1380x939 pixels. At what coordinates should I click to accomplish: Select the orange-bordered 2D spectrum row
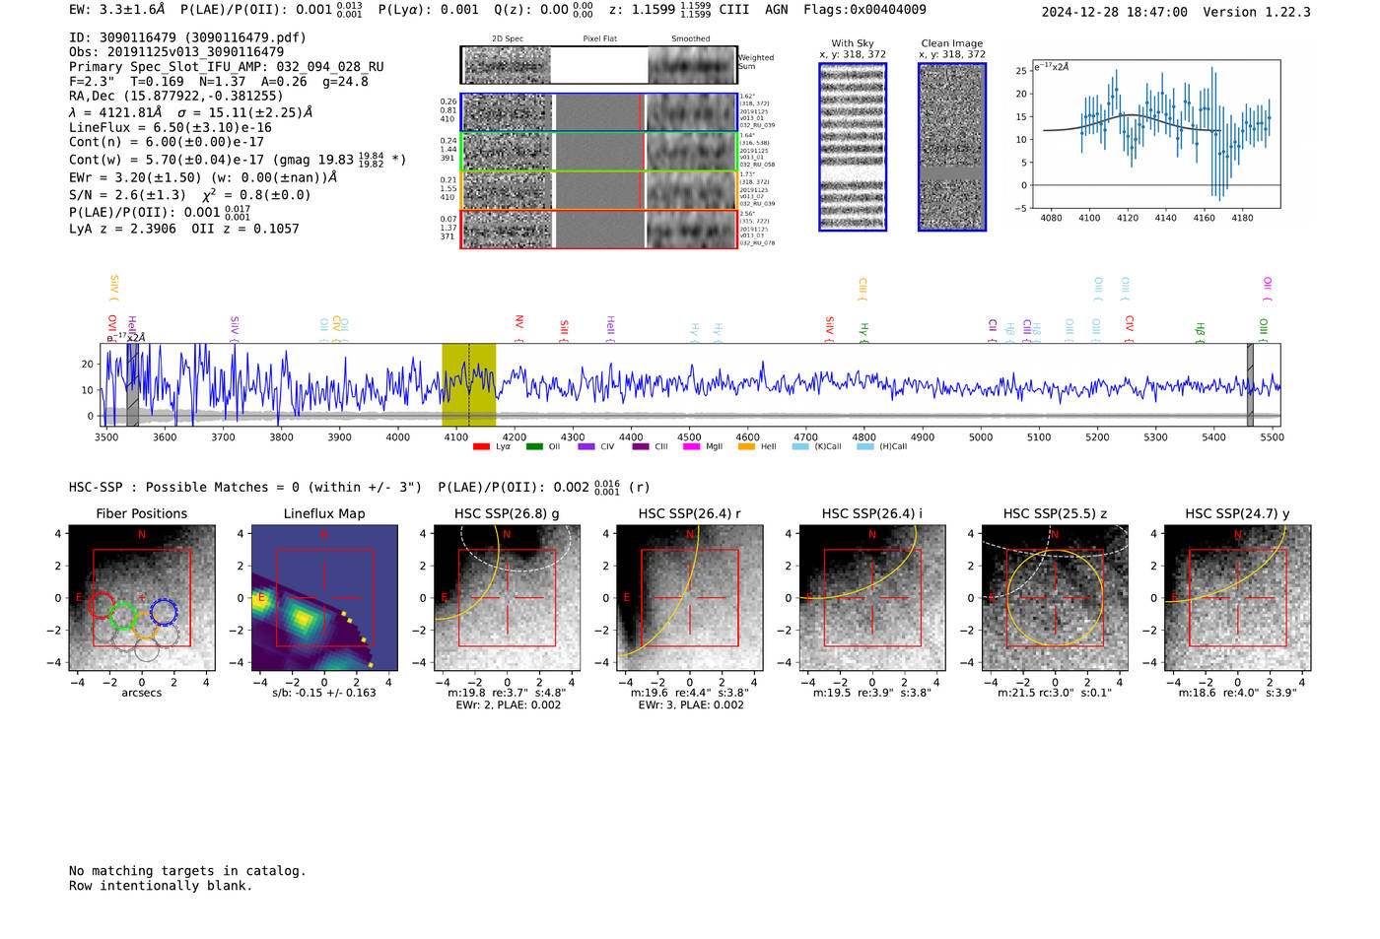[598, 190]
